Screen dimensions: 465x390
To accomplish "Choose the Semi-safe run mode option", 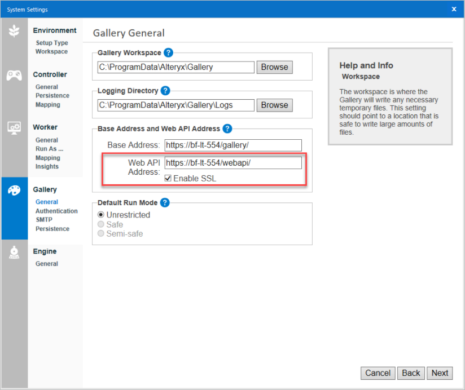I will coord(101,233).
